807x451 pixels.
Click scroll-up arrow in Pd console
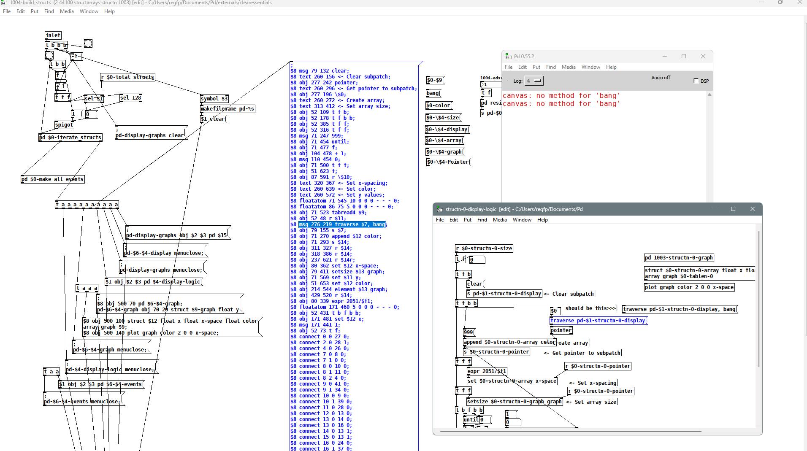[x=710, y=95]
